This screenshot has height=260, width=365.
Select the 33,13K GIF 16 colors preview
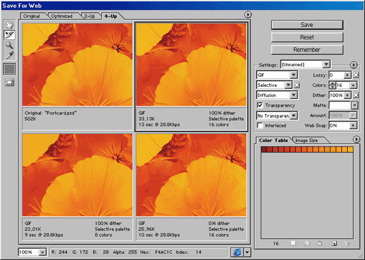click(x=191, y=64)
